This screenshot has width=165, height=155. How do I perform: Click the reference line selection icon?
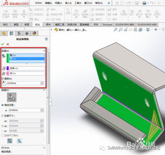(4, 68)
